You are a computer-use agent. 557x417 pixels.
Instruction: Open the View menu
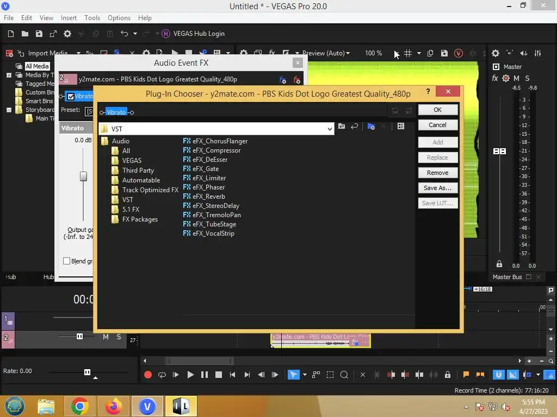(x=46, y=18)
